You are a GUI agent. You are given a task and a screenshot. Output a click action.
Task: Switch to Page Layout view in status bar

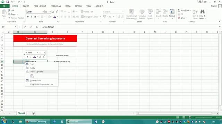click(184, 117)
